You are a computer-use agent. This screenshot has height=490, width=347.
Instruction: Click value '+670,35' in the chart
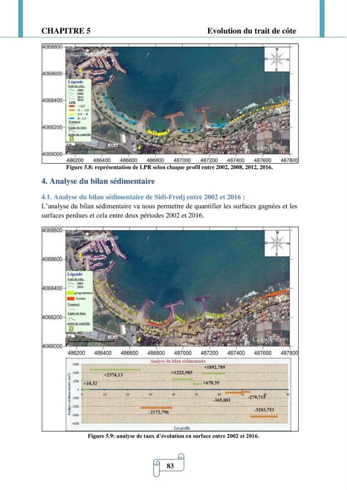click(212, 383)
